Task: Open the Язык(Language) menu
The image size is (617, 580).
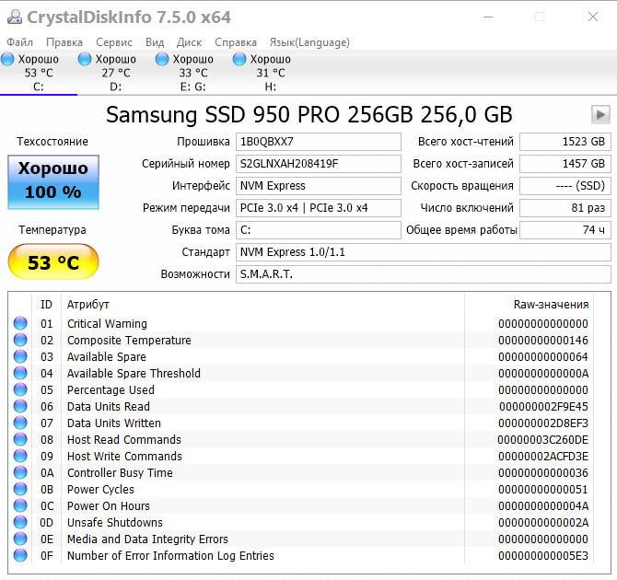Action: click(x=309, y=42)
